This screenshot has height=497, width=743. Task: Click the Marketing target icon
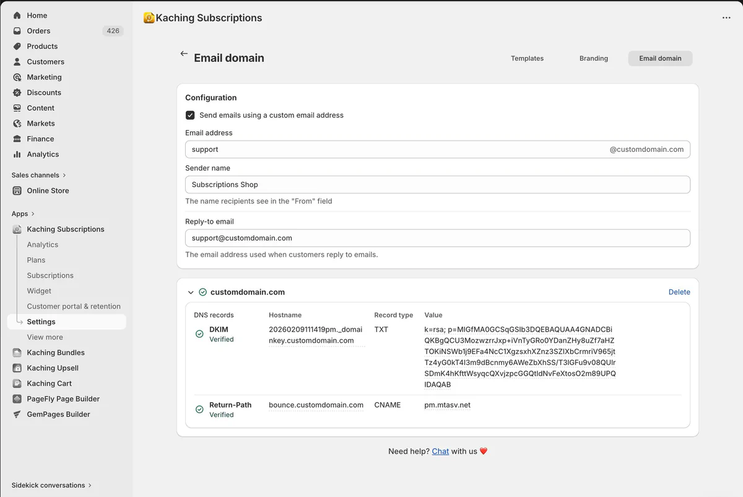[17, 77]
